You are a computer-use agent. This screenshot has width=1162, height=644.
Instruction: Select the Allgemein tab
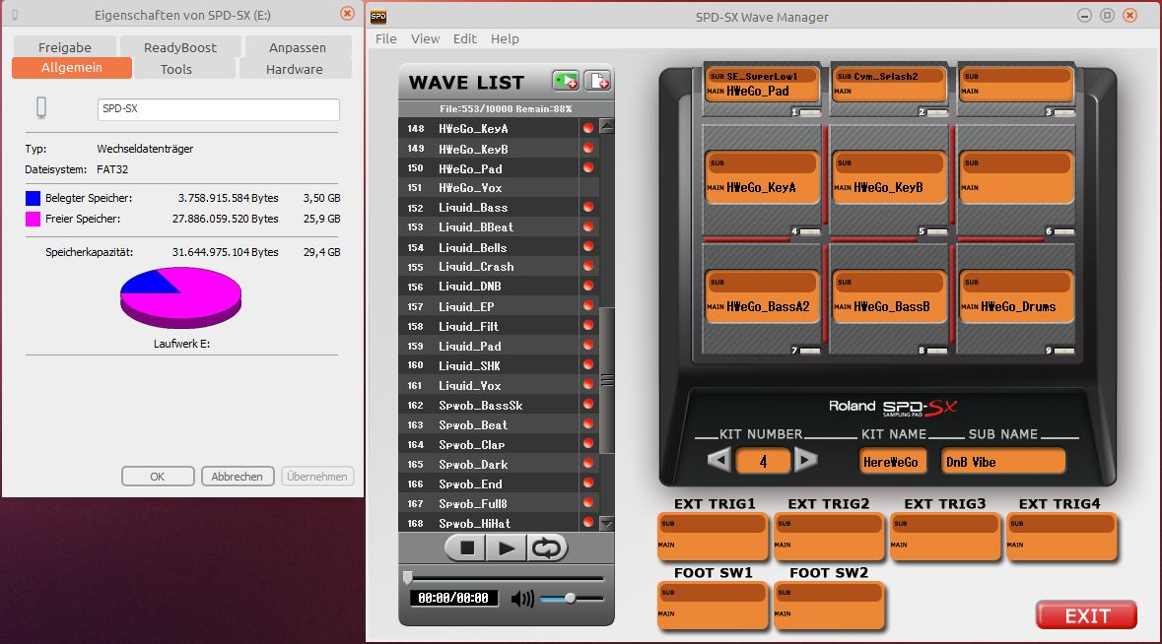[x=72, y=67]
